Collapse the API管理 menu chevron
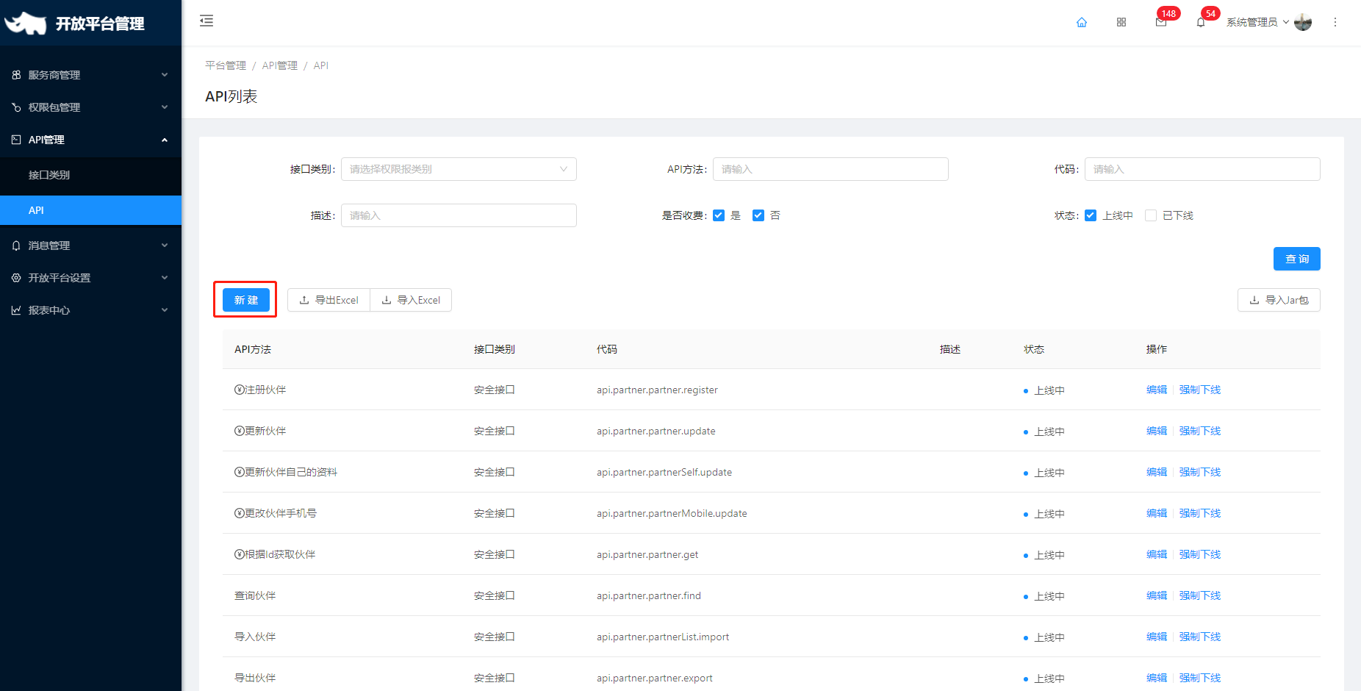 coord(165,140)
